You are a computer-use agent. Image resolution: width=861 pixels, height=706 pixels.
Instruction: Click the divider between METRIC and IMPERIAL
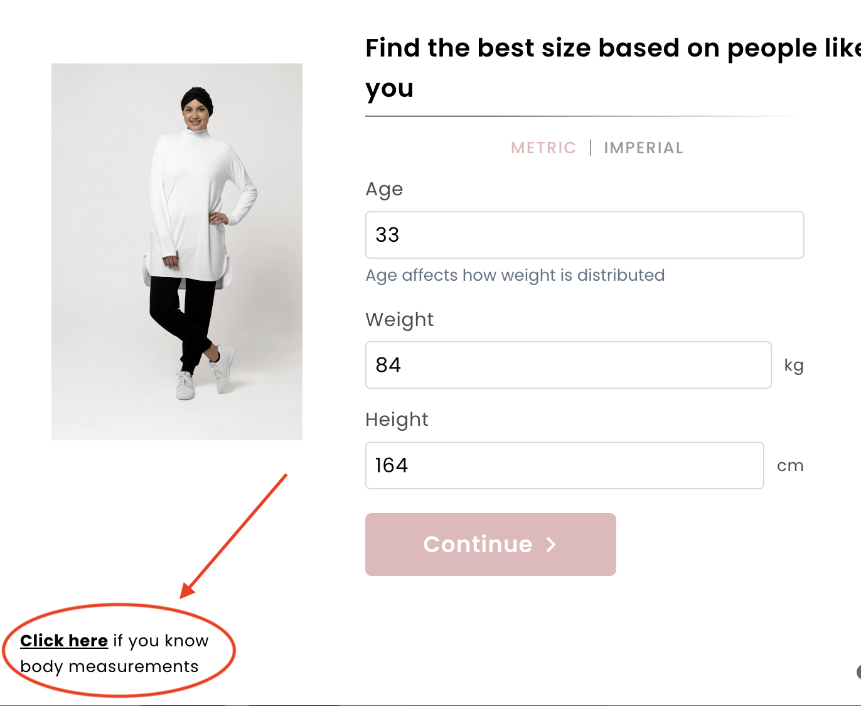pyautogui.click(x=591, y=148)
